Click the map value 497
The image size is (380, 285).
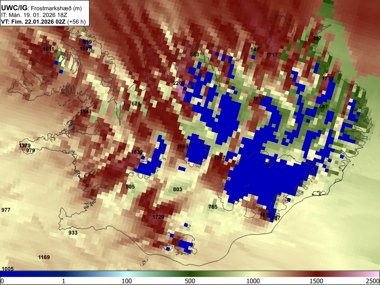point(317,38)
